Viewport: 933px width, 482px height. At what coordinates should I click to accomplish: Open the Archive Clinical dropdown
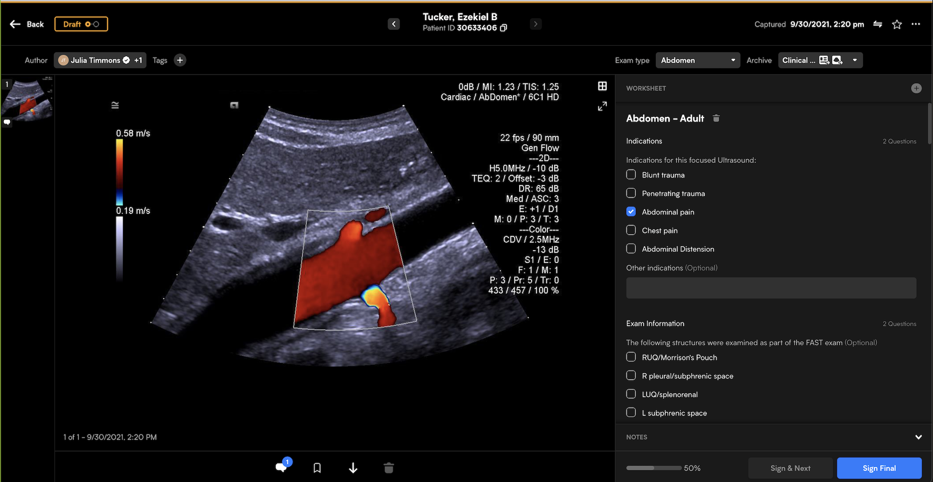click(x=820, y=60)
